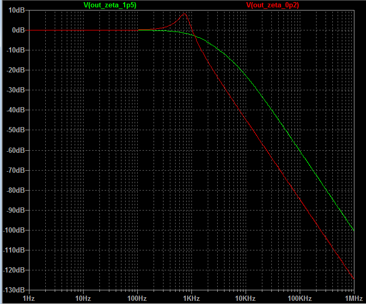Click the 0dB vertical axis label

[18, 30]
